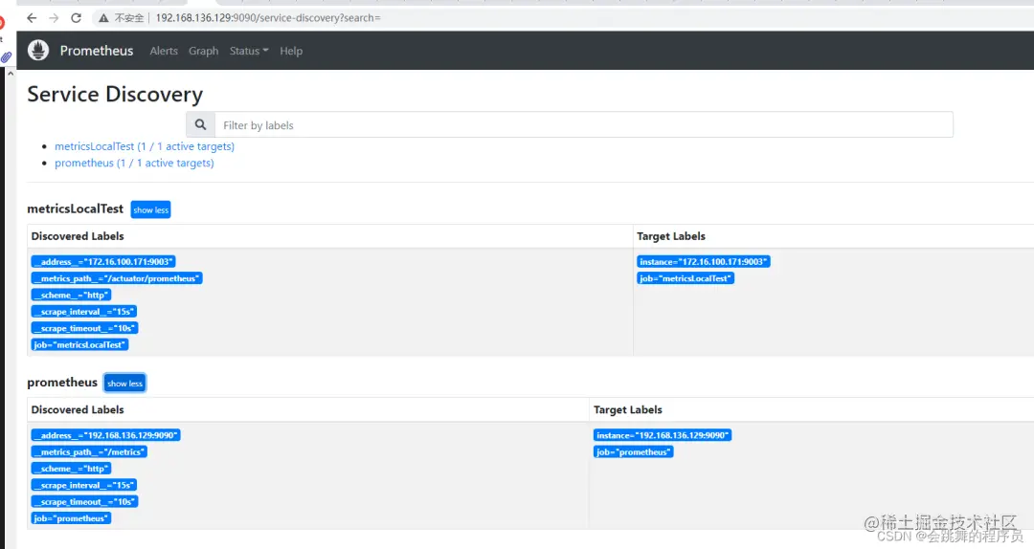
Task: Click prometheus scrape timeout 10s label
Action: click(84, 501)
